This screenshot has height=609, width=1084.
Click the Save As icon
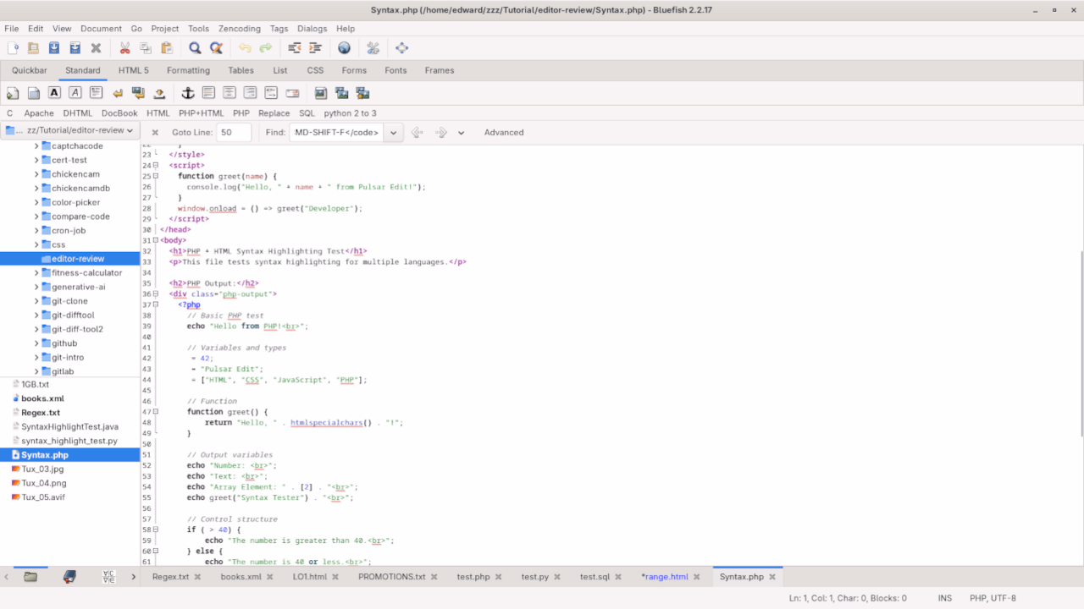[x=75, y=48]
